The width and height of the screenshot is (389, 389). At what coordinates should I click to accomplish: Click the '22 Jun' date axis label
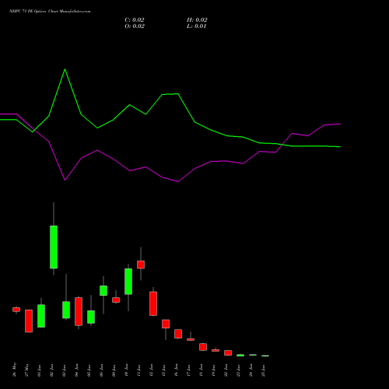[x=226, y=370]
